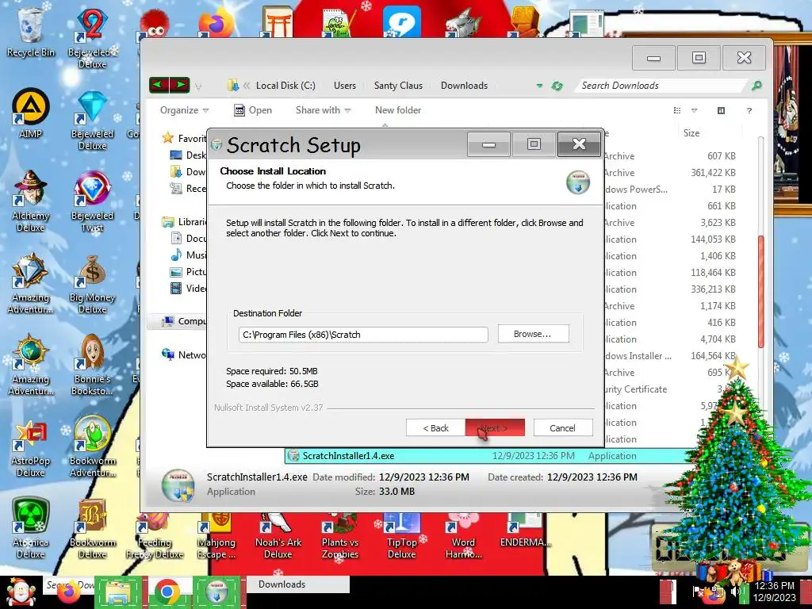Select AstroPop Deluxe desktop icon
The height and width of the screenshot is (609, 812).
coord(31,446)
